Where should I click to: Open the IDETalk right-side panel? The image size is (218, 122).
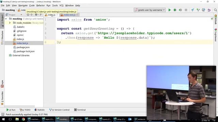click(x=216, y=19)
